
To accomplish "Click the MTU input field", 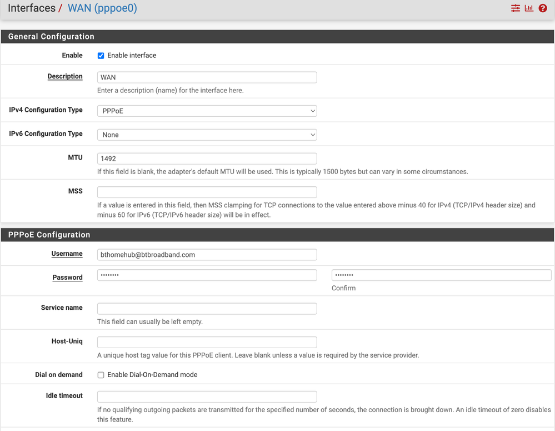I will (207, 158).
